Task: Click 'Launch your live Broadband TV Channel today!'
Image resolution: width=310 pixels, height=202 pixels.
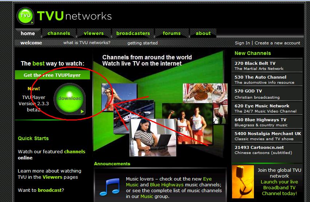Action: coord(279,187)
